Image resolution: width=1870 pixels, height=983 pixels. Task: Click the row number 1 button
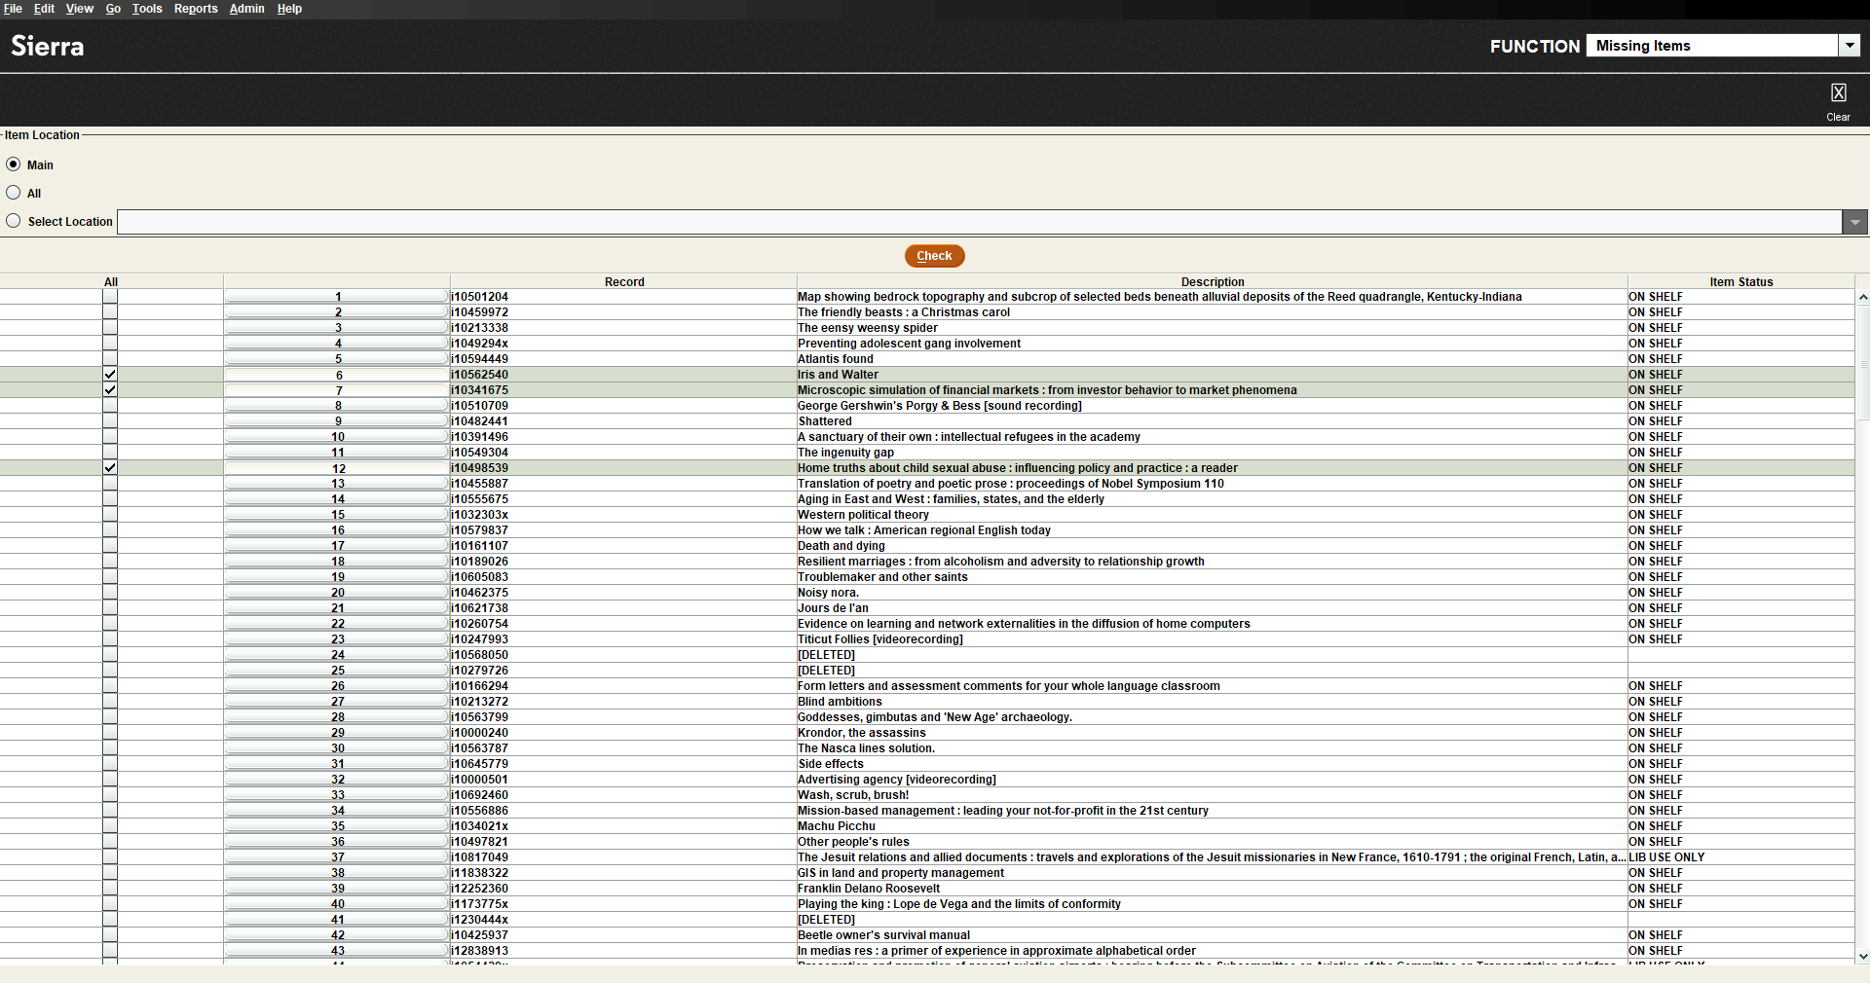(x=337, y=297)
